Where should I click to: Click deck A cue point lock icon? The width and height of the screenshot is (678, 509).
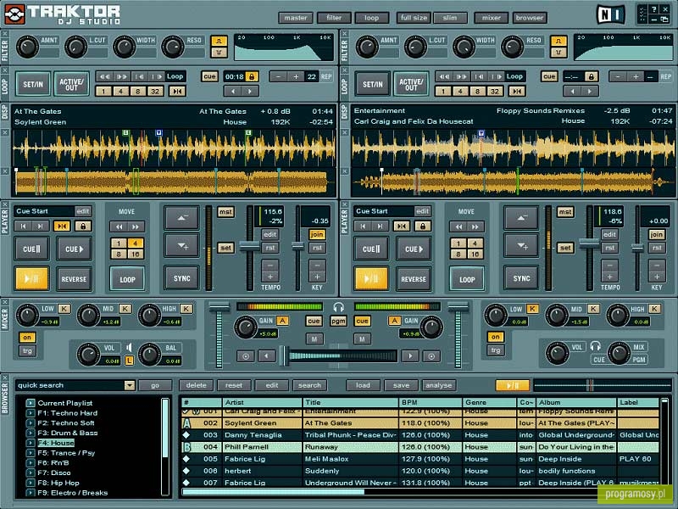click(x=83, y=226)
